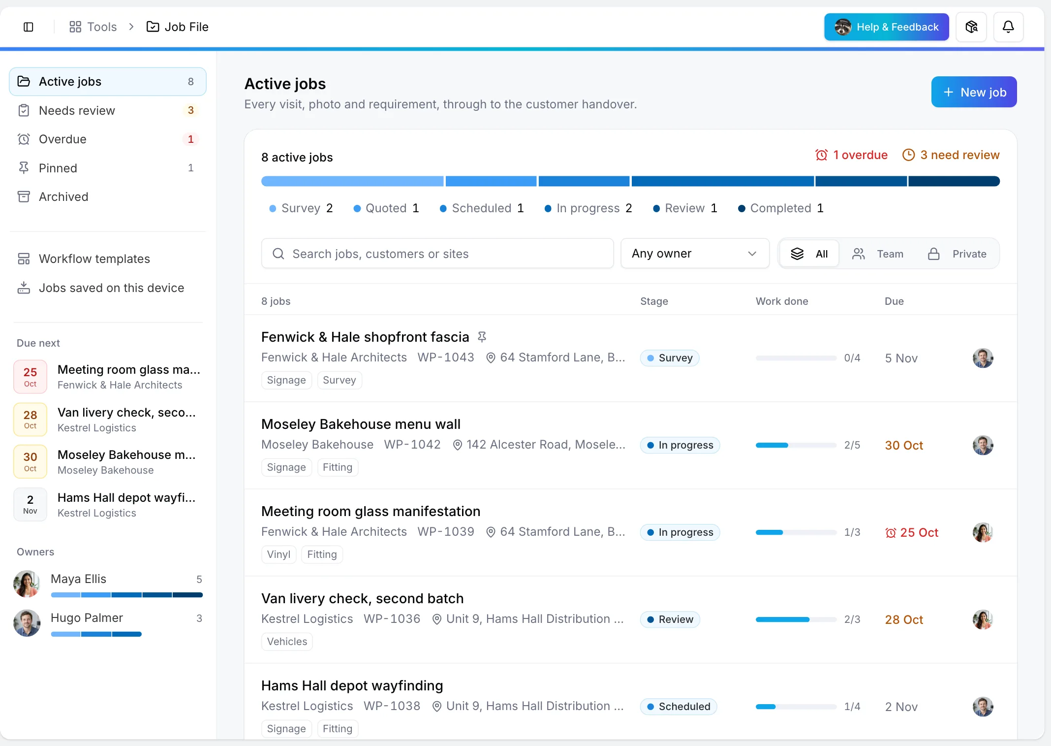Switch to Team filter
1051x746 pixels.
point(878,254)
